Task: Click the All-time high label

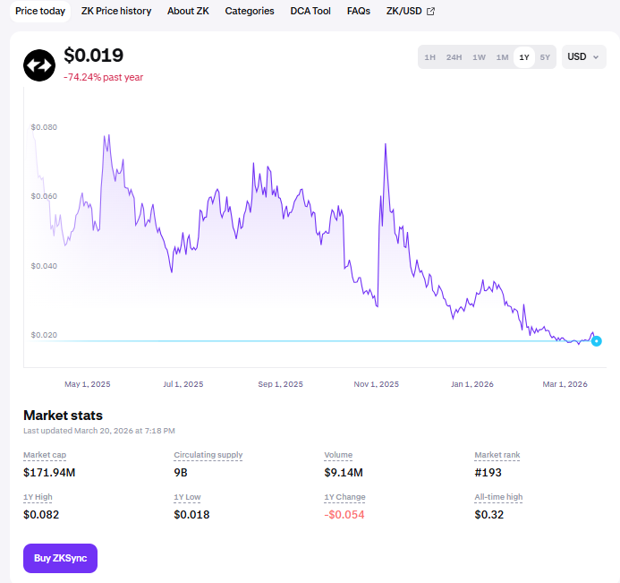Action: pos(498,497)
